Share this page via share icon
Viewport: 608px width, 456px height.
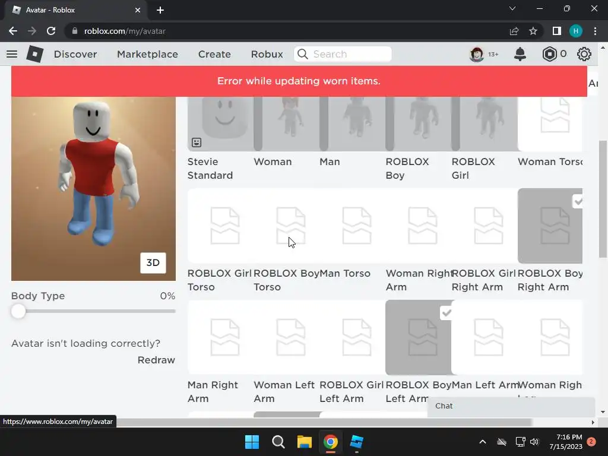click(x=514, y=31)
